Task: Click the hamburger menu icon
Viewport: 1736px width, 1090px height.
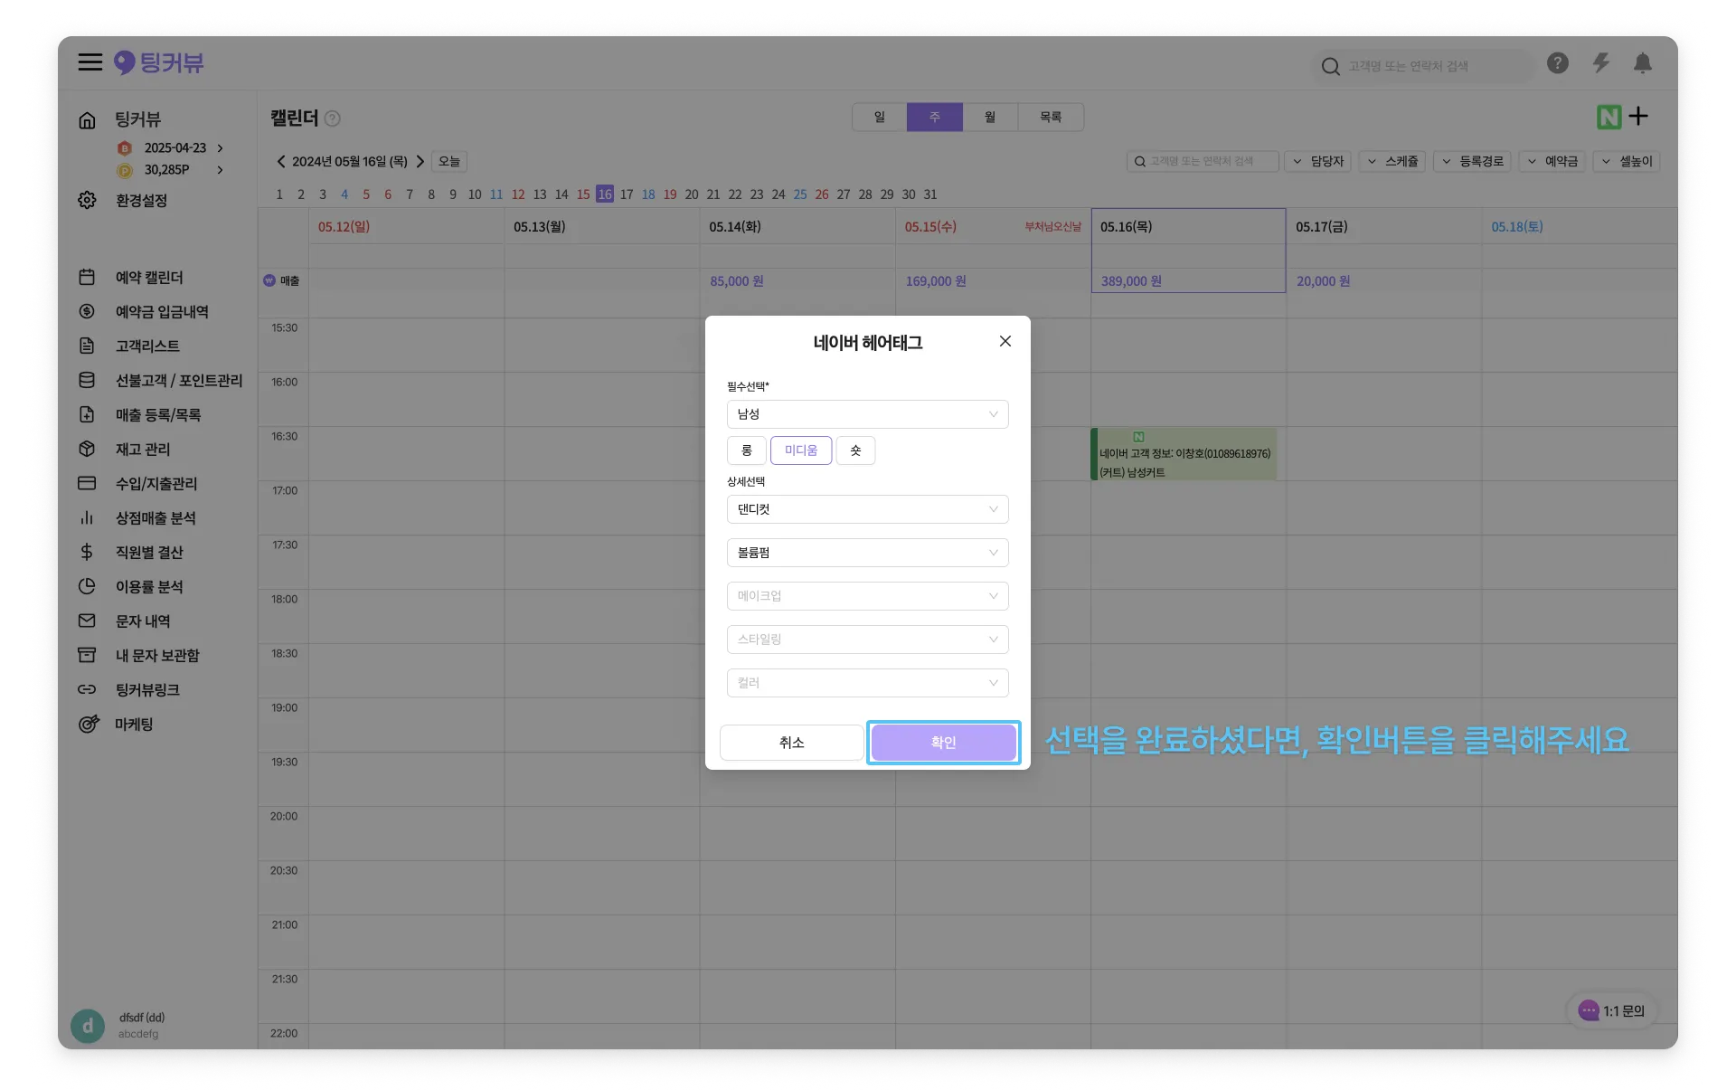Action: coord(90,62)
